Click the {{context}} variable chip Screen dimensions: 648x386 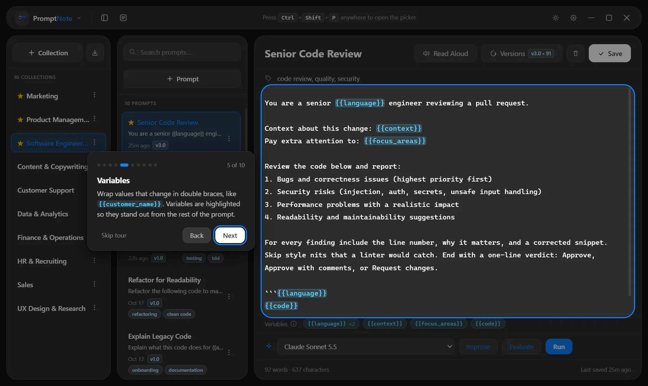[x=385, y=324]
